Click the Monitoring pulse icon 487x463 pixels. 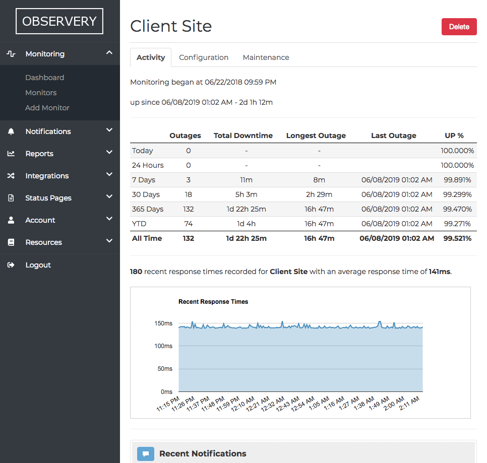(11, 54)
